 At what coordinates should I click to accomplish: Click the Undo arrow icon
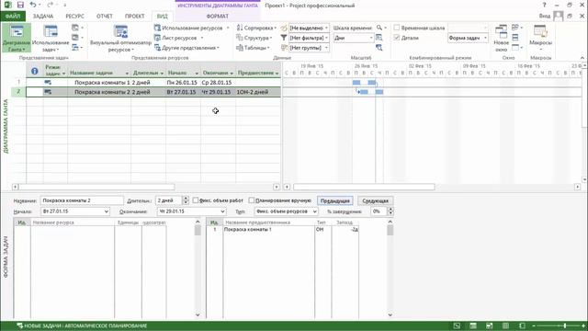point(33,5)
